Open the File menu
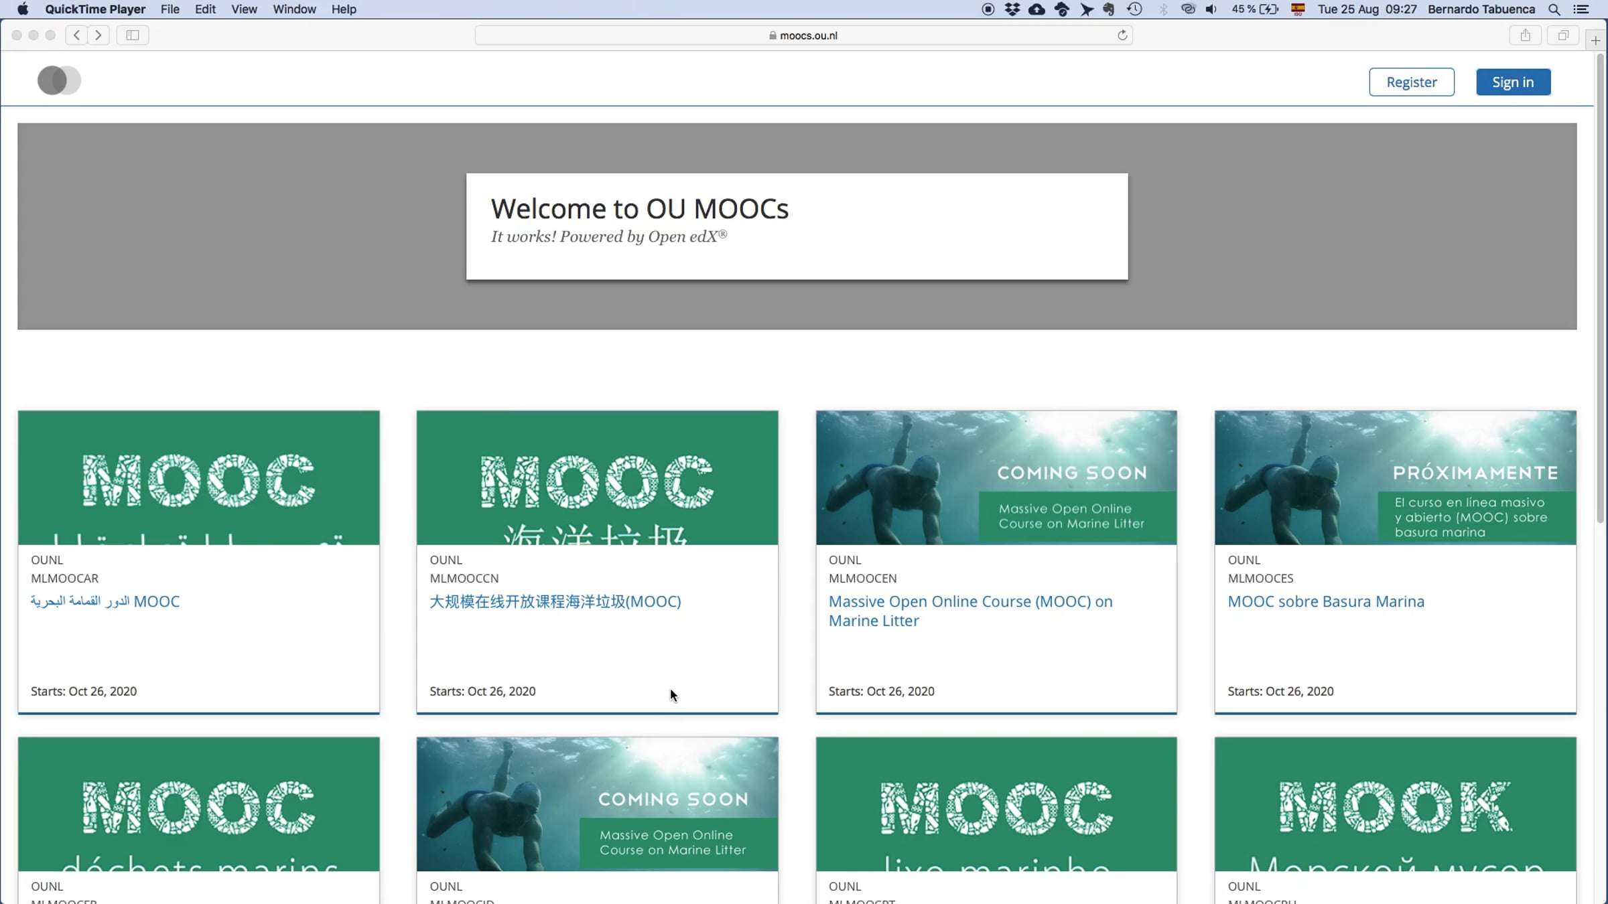This screenshot has height=904, width=1608. (x=170, y=9)
